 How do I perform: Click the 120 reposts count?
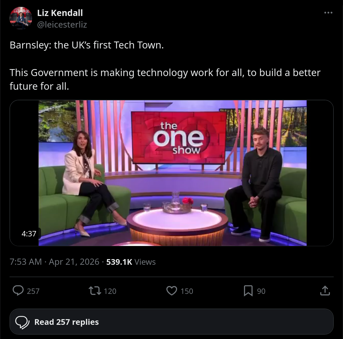[110, 291]
